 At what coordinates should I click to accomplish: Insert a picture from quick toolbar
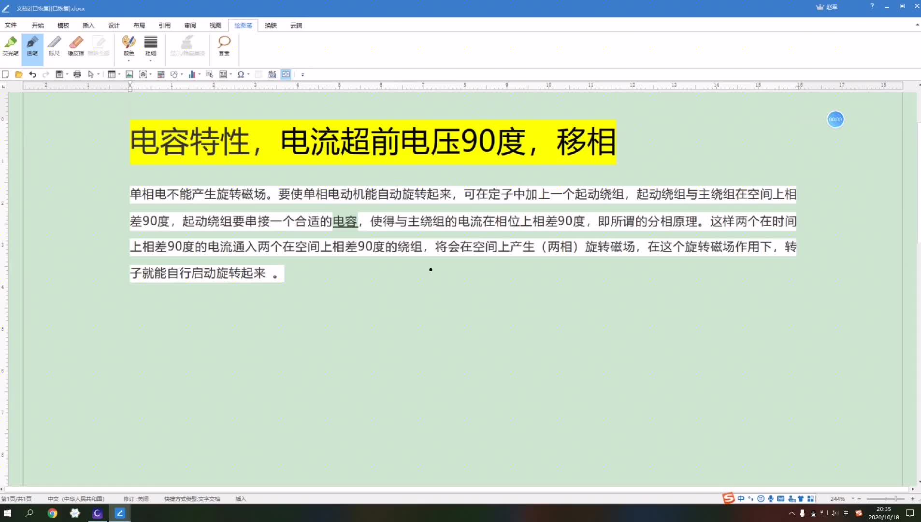tap(129, 74)
